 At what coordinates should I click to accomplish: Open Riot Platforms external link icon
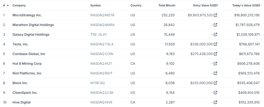click(216, 73)
